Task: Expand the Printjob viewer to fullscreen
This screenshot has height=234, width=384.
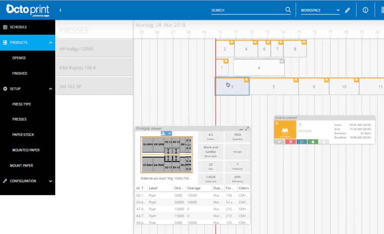Action: tap(247, 129)
